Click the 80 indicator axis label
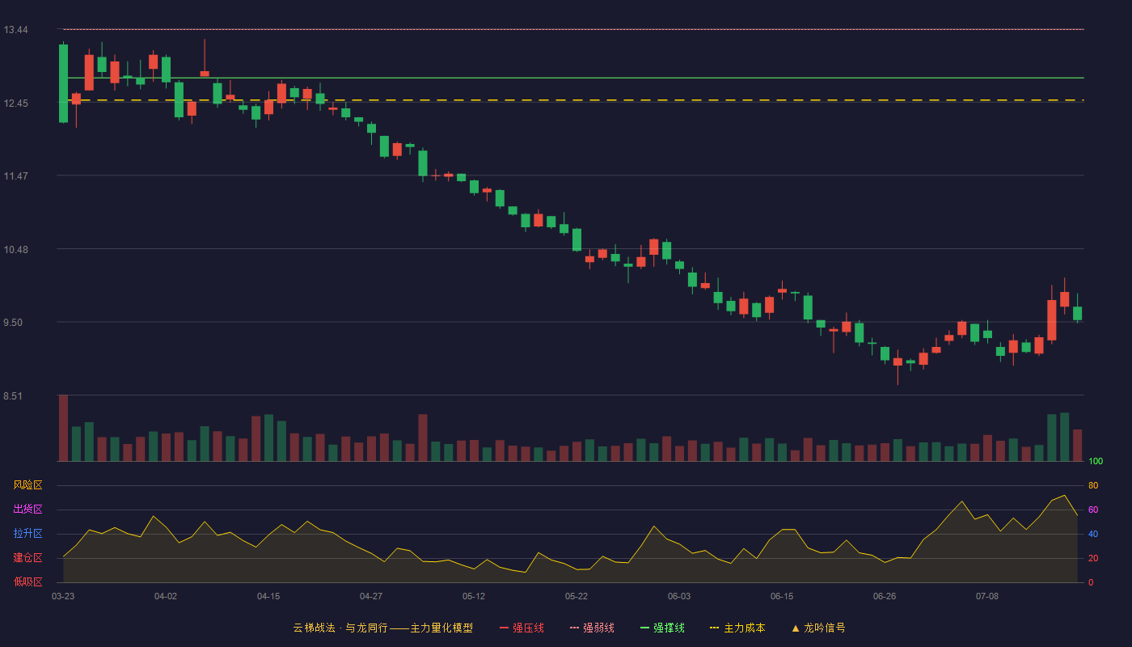Viewport: 1132px width, 647px height. point(1093,485)
